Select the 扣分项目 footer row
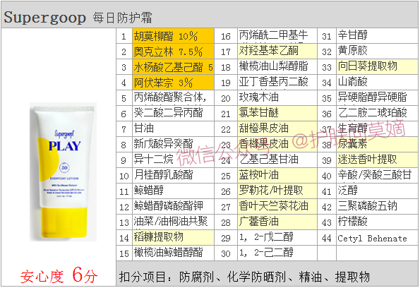Image resolution: width=420 pixels, height=288 pixels. [x=267, y=274]
